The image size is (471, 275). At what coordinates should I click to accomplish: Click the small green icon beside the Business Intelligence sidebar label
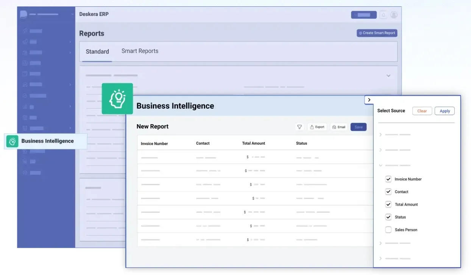[x=12, y=141]
